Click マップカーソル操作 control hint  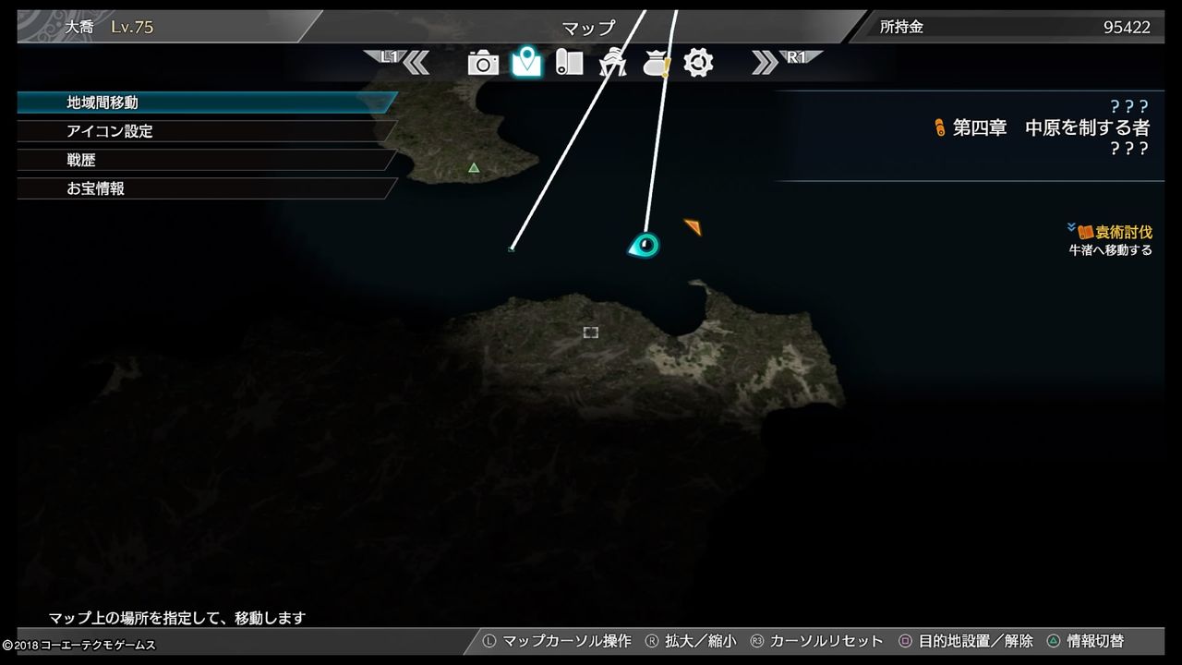coord(567,641)
